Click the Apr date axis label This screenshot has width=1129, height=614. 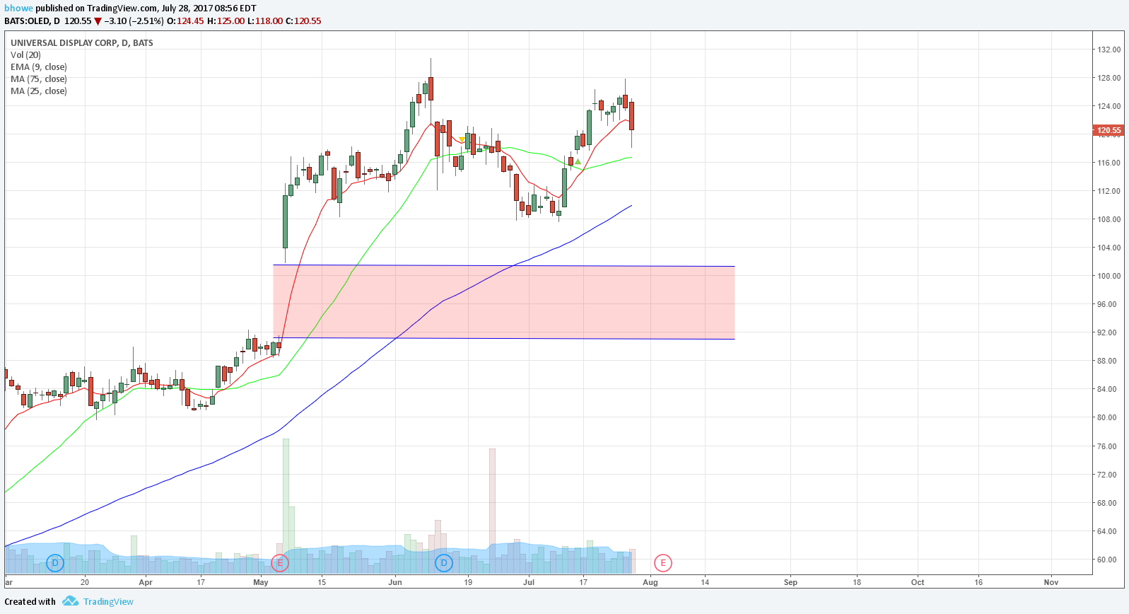tap(146, 582)
